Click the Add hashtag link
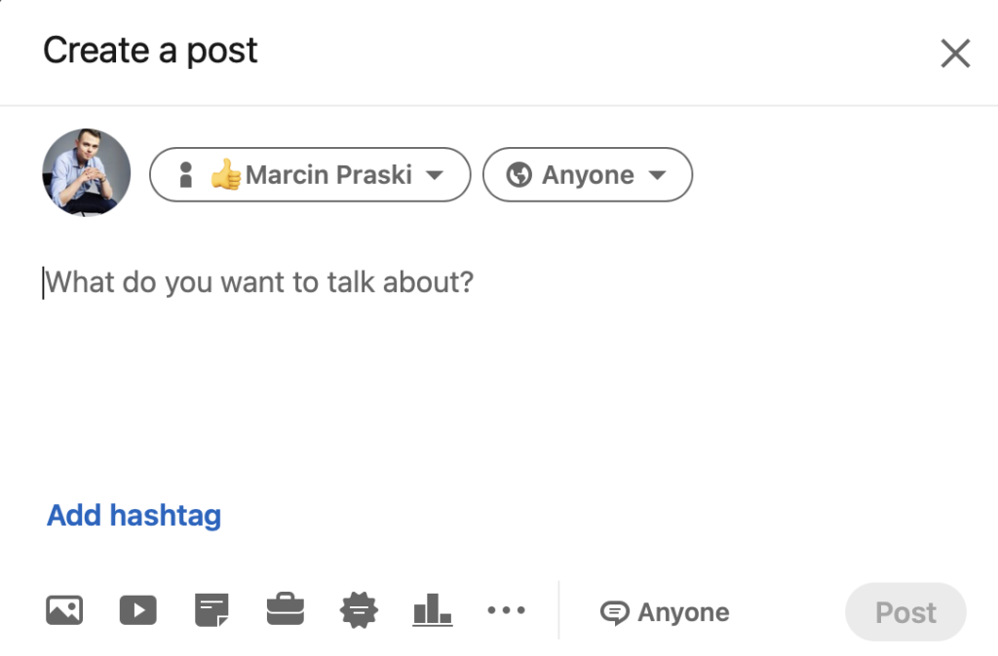998x656 pixels. [x=134, y=515]
